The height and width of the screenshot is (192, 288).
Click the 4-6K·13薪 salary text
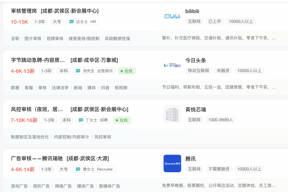click(x=23, y=71)
